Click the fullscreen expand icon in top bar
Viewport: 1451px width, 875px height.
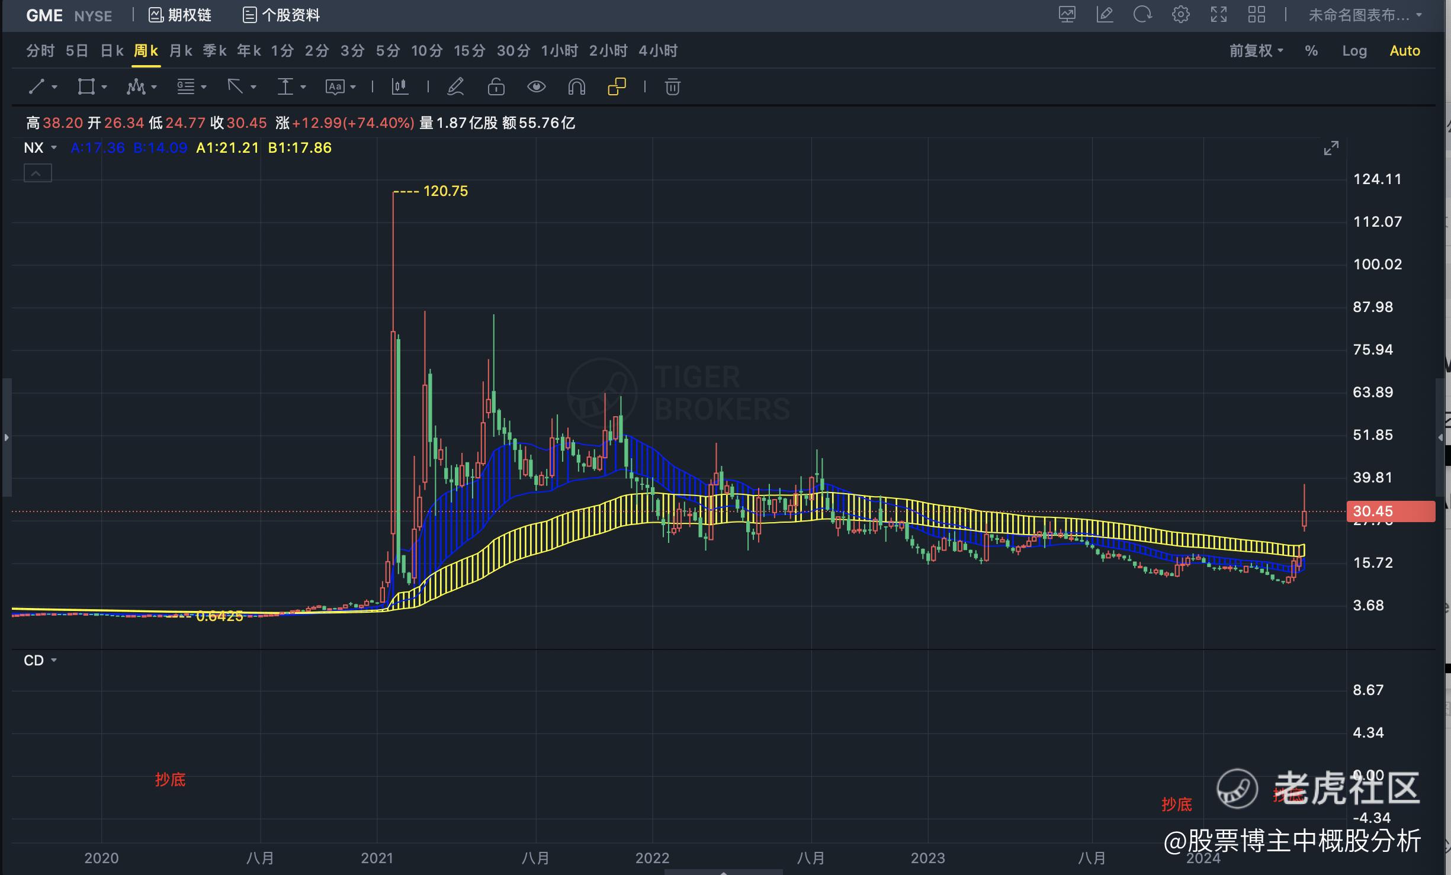coord(1218,15)
